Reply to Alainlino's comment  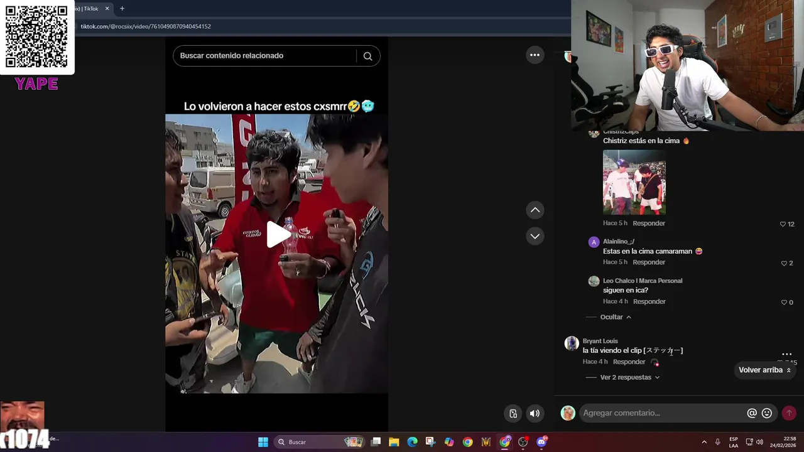click(x=649, y=262)
